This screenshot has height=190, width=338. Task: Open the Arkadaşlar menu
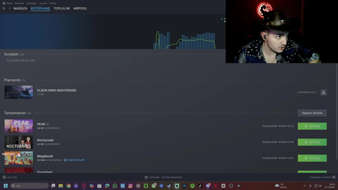pos(32,3)
